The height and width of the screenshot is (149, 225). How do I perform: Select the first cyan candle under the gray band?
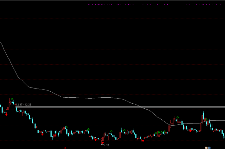16,110
